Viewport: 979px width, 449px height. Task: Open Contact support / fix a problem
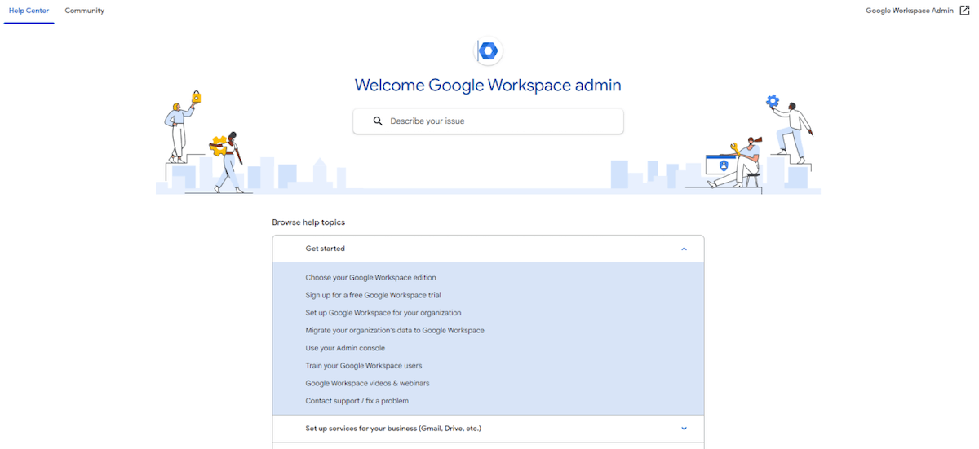click(x=357, y=401)
